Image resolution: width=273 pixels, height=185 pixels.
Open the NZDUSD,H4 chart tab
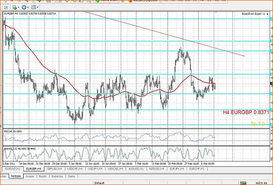coord(156,169)
